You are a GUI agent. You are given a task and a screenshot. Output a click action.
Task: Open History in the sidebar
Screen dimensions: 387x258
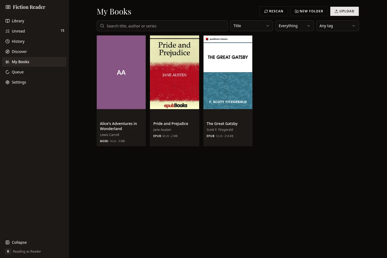[x=34, y=41]
